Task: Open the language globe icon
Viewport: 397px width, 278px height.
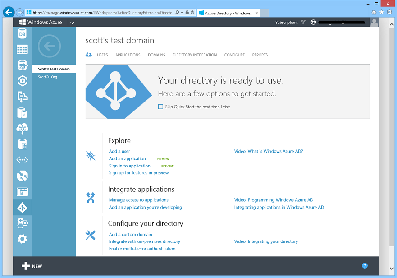Action: click(313, 22)
